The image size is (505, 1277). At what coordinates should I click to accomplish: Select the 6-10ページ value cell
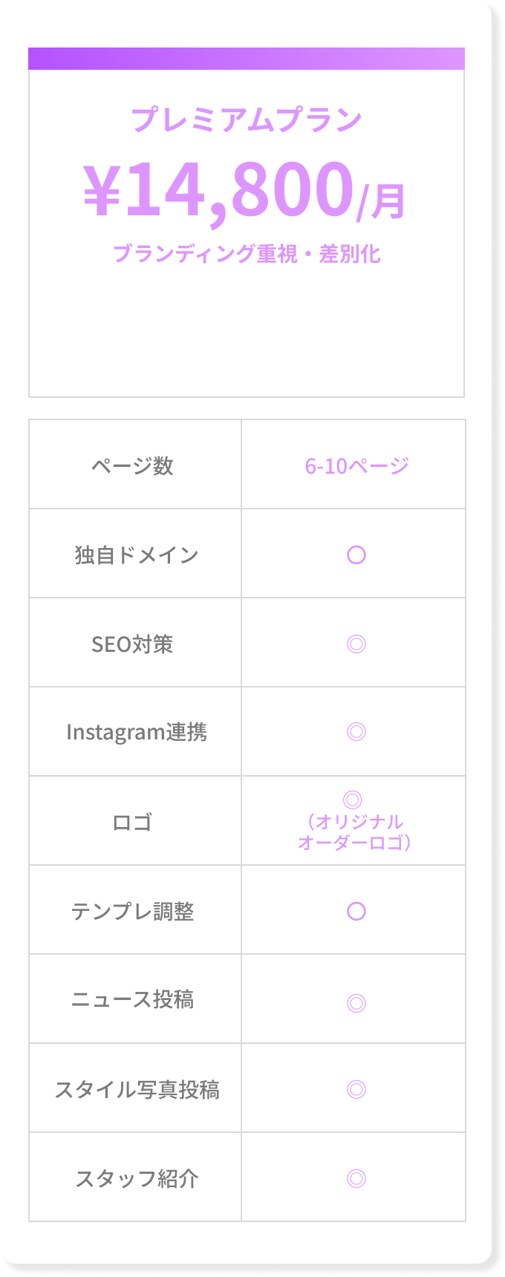click(x=356, y=466)
